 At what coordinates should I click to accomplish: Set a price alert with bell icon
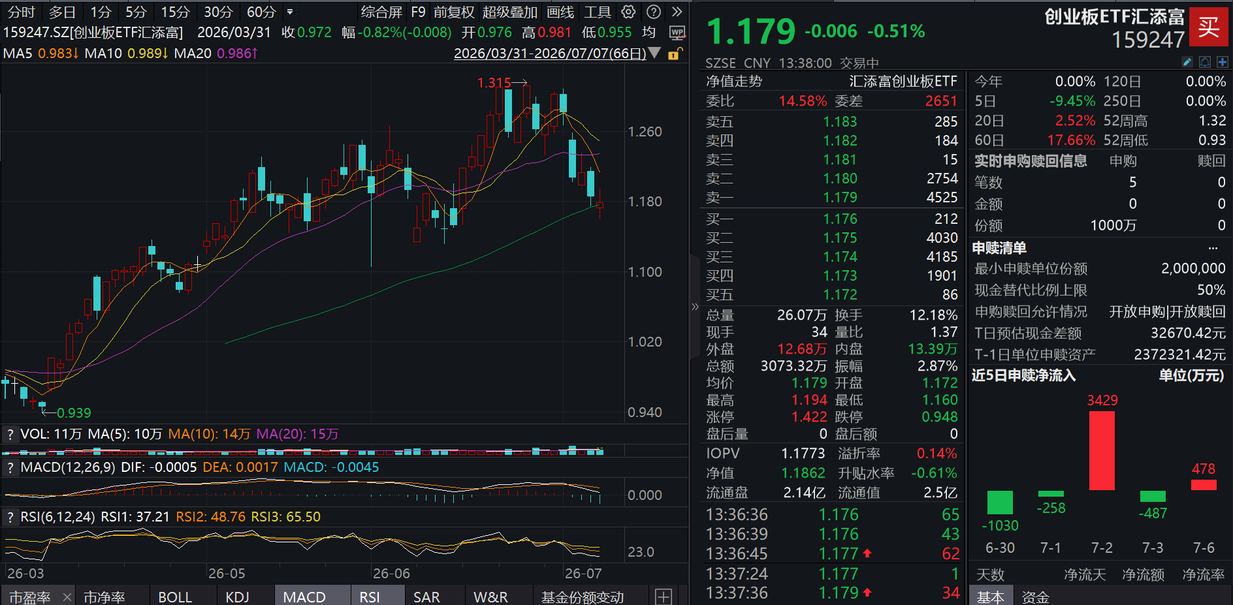pyautogui.click(x=1205, y=62)
